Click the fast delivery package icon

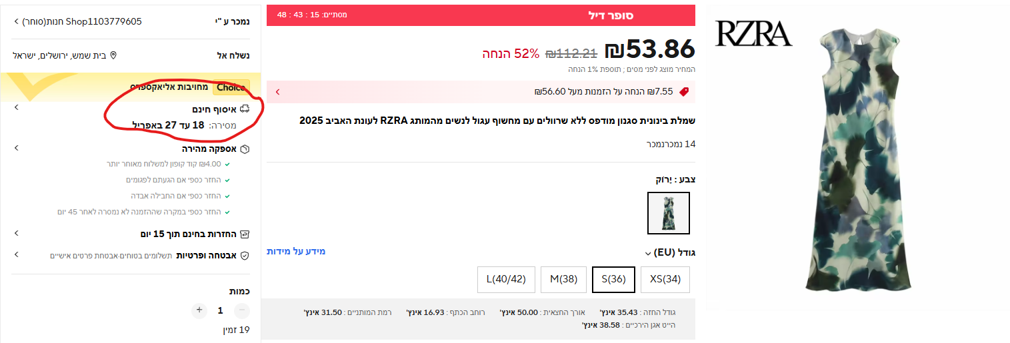(245, 149)
